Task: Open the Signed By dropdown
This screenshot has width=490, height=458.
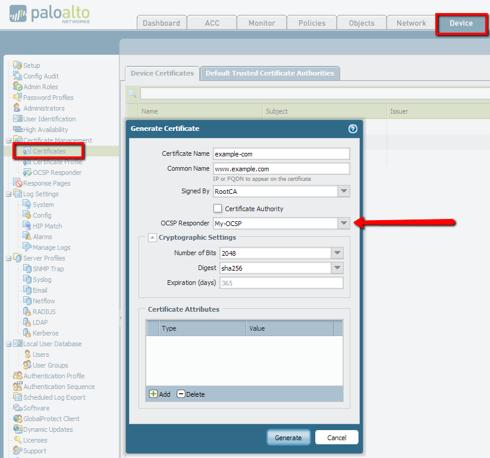Action: (344, 191)
